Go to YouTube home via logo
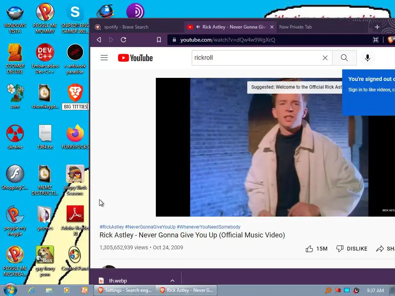This screenshot has width=395, height=296. tap(135, 58)
